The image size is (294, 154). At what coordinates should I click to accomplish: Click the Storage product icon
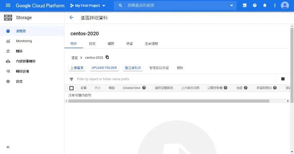pos(8,18)
